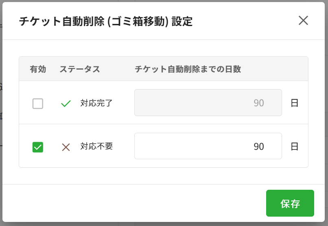
Task: Click the 日 unit beside 対応完了 field
Action: click(295, 103)
